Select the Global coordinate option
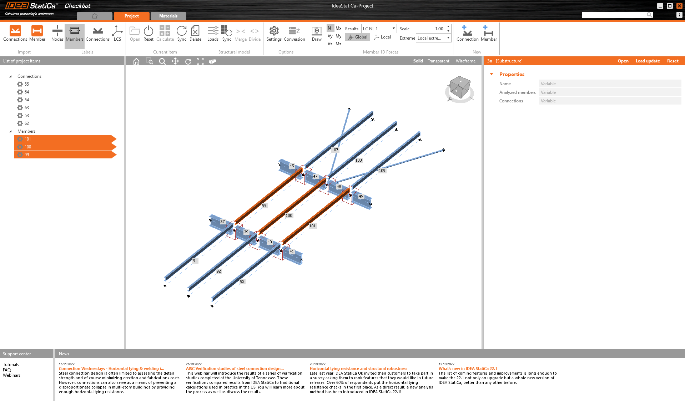Screen dimensions: 685x401 358,37
